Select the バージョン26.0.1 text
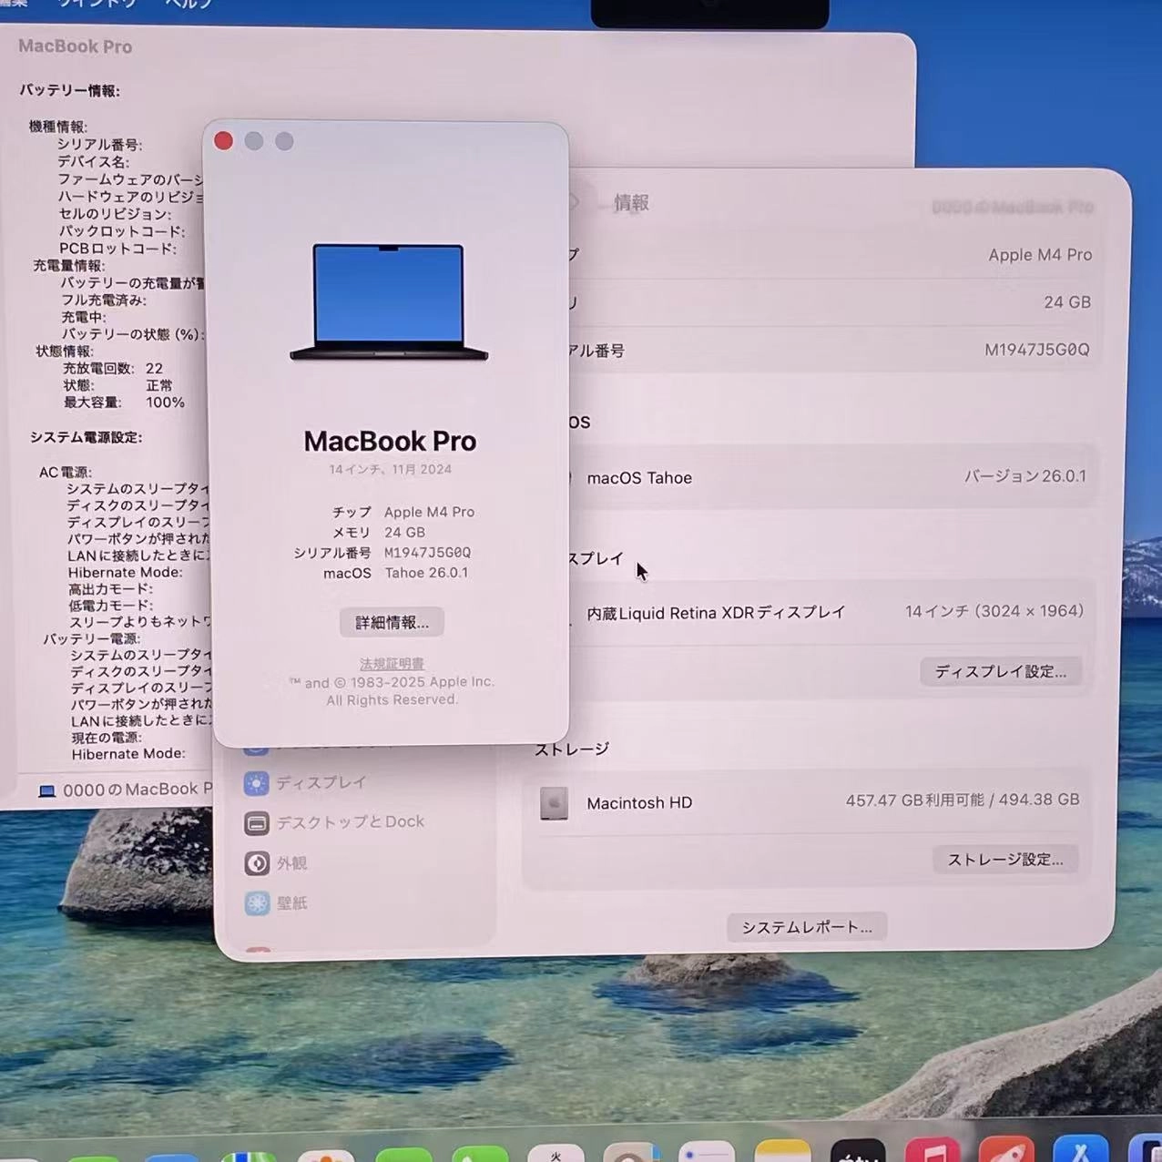Image resolution: width=1162 pixels, height=1162 pixels. 1025,476
